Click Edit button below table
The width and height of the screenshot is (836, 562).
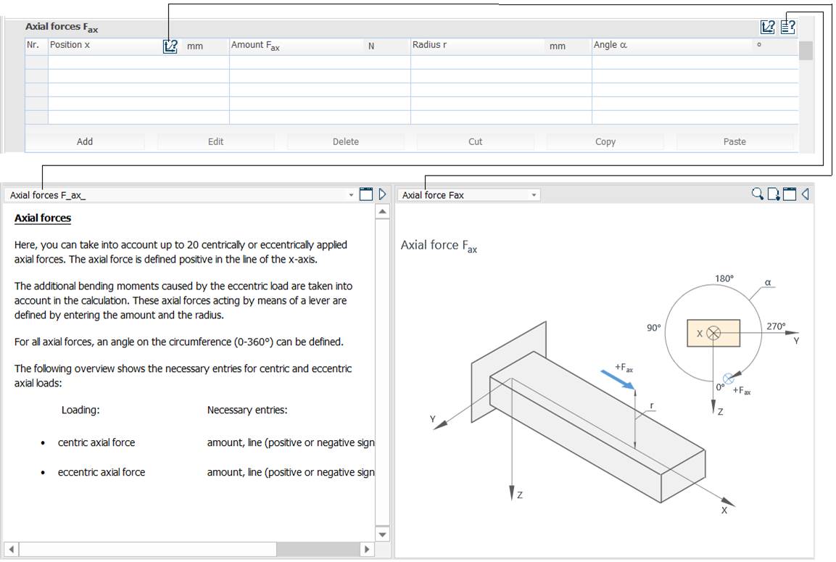215,142
